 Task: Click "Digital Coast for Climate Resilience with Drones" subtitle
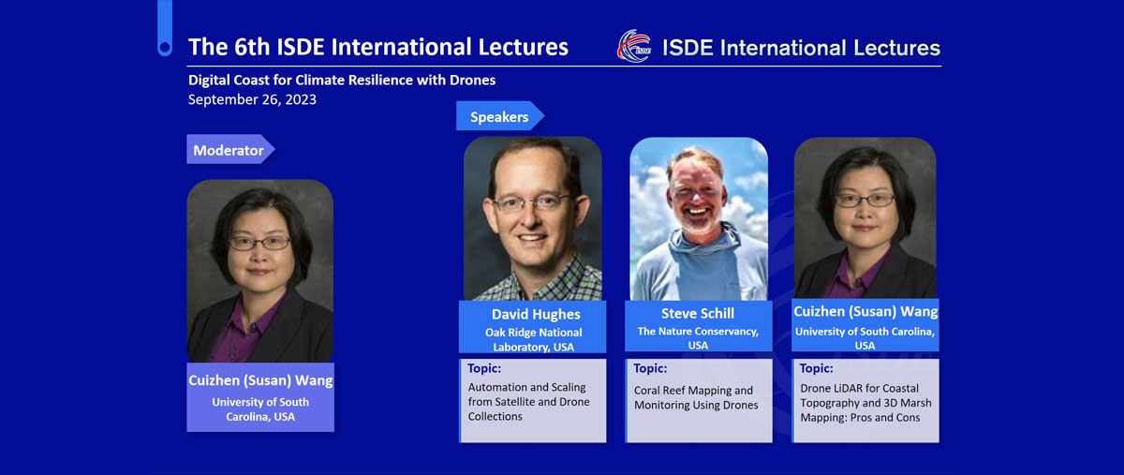[x=342, y=81]
